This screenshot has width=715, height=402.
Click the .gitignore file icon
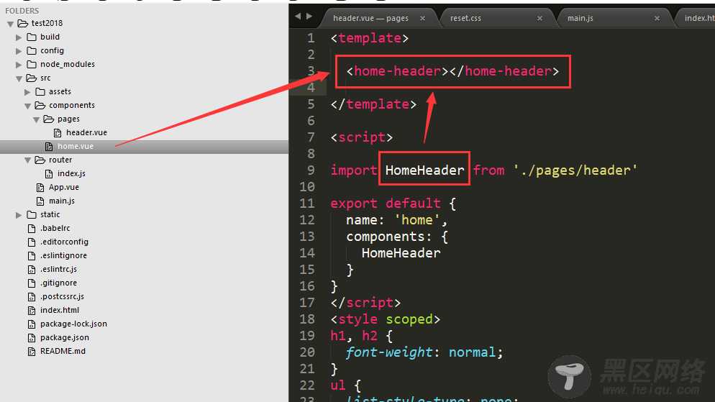[x=32, y=283]
